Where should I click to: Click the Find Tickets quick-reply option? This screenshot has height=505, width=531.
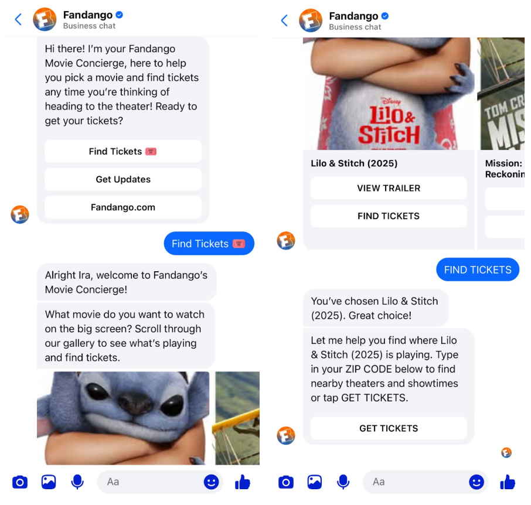(123, 151)
